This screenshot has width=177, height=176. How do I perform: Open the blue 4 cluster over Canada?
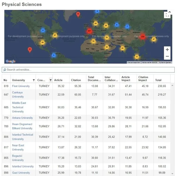(43, 30)
